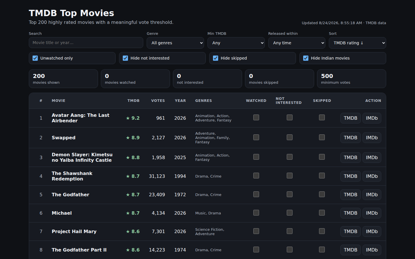Mark The Shawshank Redemption as skipped

pos(322,176)
